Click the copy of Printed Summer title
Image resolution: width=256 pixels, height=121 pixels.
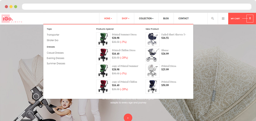click(125, 66)
